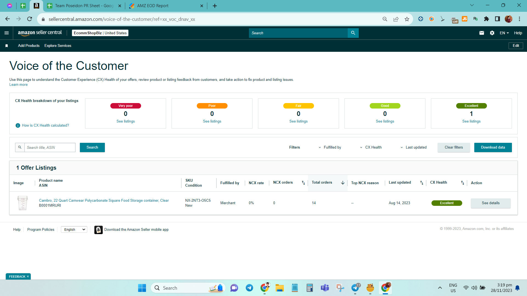Sort by NCX orders column arrows

tap(303, 183)
